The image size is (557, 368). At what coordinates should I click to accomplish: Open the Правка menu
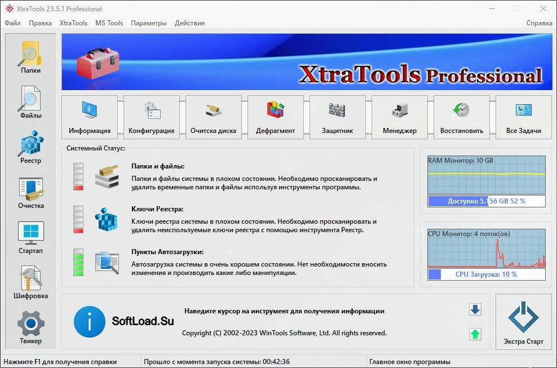(40, 23)
